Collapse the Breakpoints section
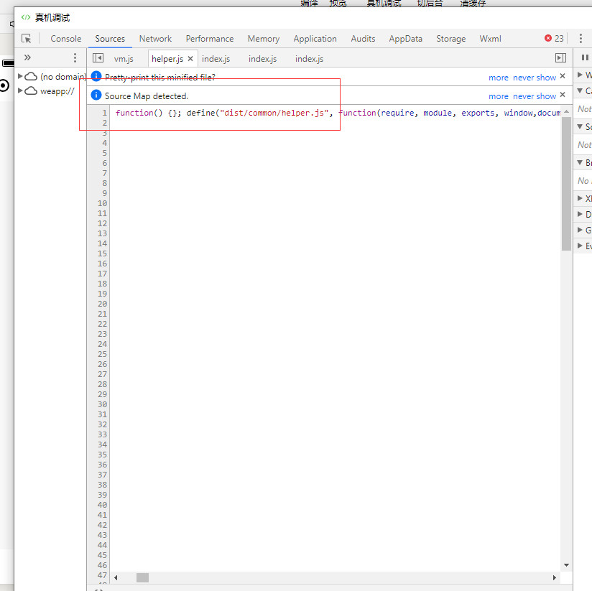The image size is (592, 591). [580, 162]
